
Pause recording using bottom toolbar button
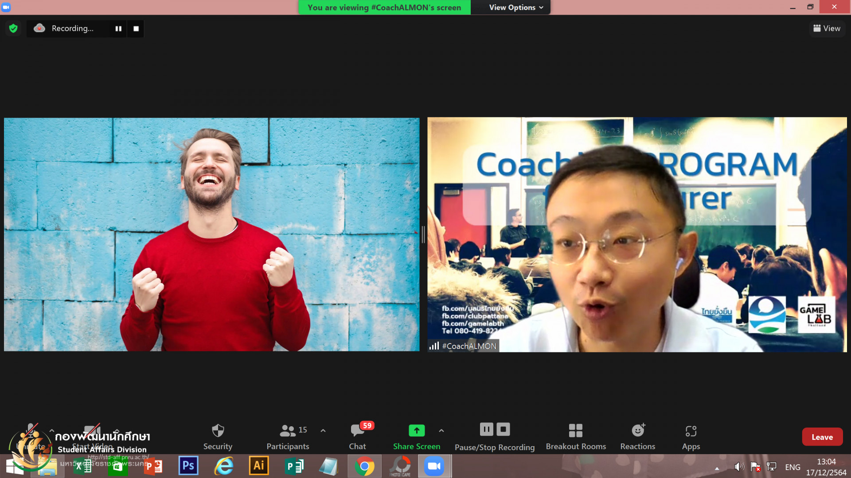(486, 429)
